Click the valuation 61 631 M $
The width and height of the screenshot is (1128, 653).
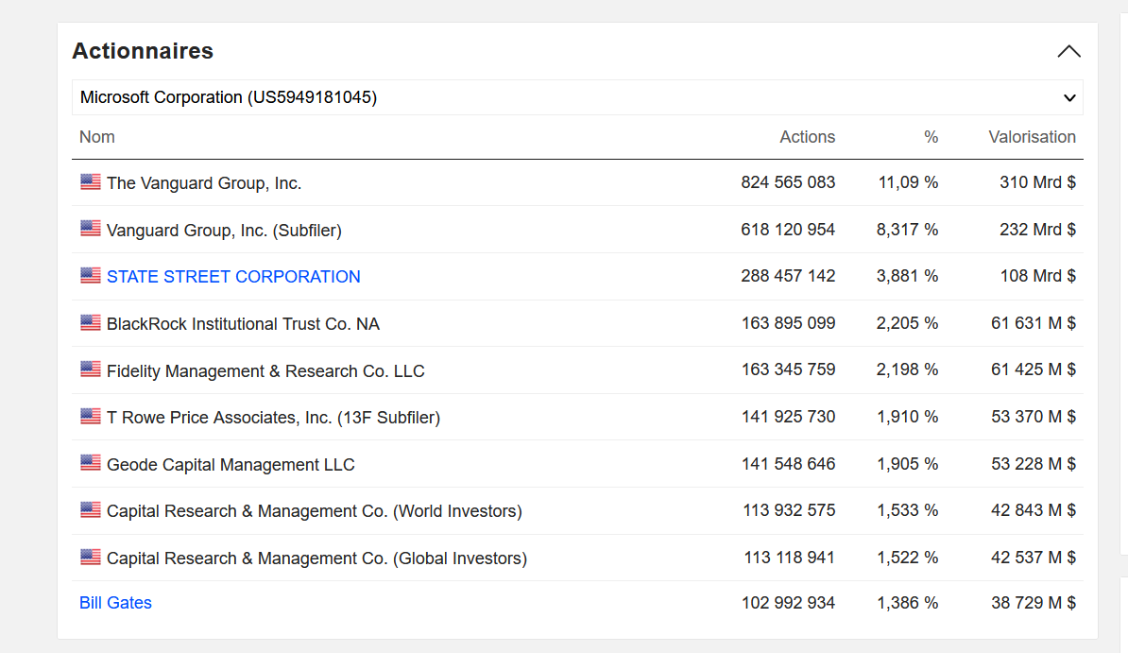[x=1033, y=322]
